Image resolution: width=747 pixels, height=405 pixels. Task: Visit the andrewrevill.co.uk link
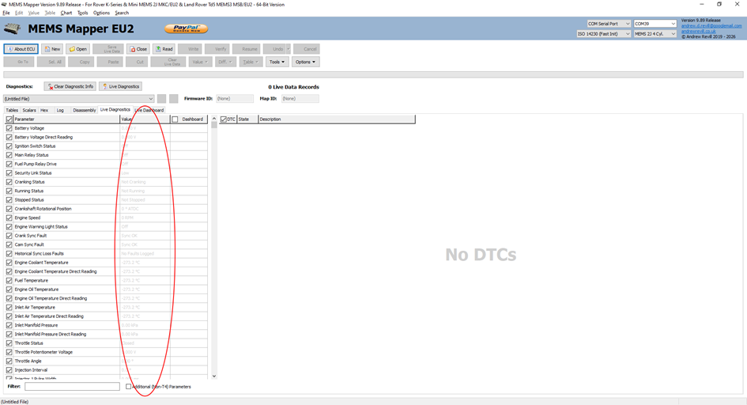coord(698,32)
